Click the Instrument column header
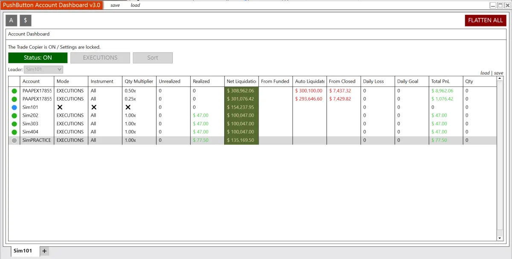 click(105, 81)
